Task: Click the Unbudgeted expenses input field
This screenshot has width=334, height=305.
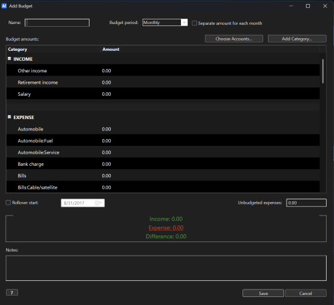Action: point(307,203)
